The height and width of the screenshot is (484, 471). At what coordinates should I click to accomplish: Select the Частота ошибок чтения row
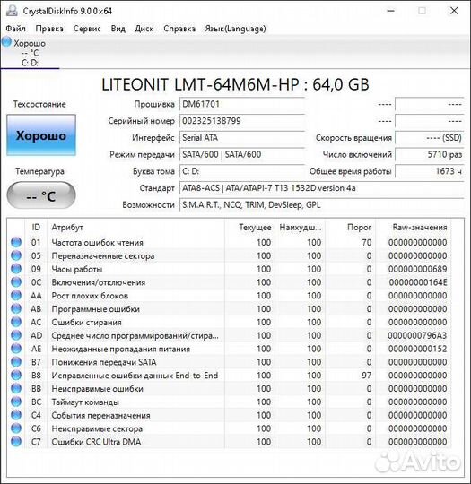[229, 242]
